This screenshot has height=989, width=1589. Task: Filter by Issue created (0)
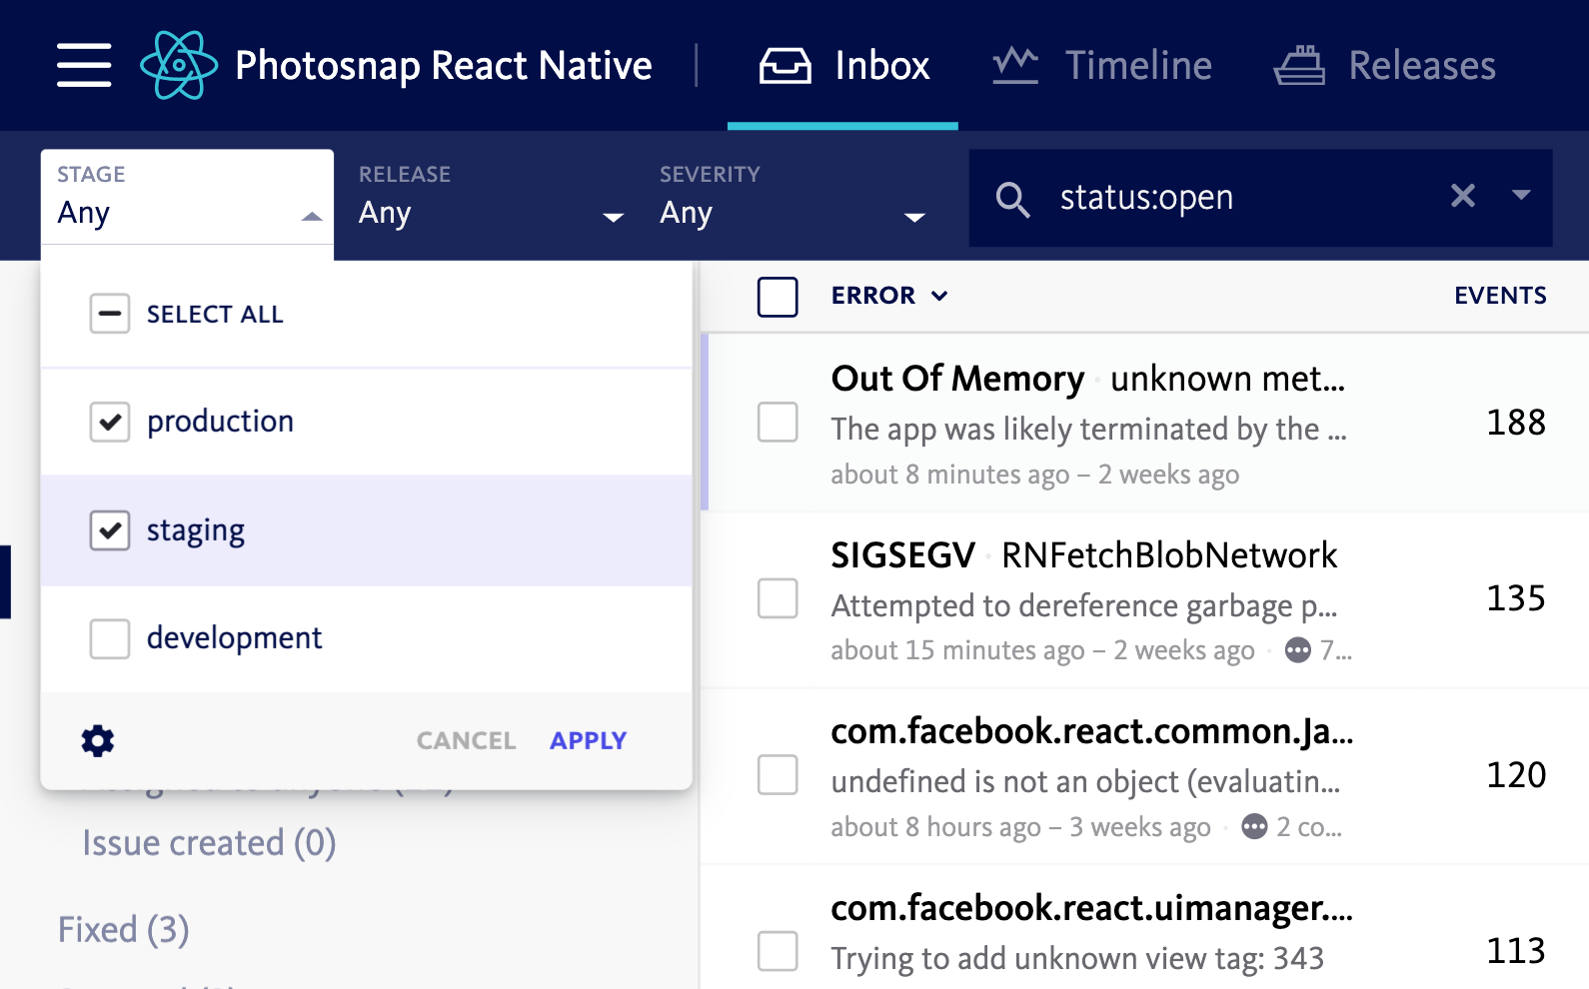point(209,843)
